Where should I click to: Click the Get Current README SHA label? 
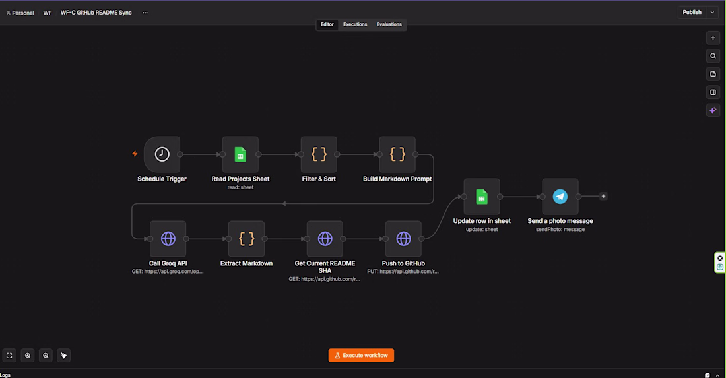click(325, 267)
